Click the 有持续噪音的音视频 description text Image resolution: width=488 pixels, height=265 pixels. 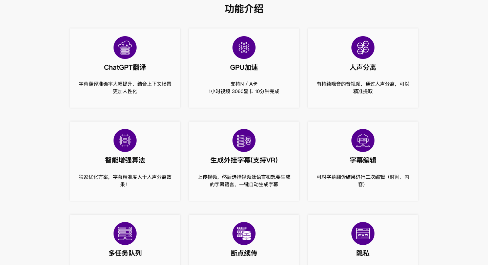(363, 88)
